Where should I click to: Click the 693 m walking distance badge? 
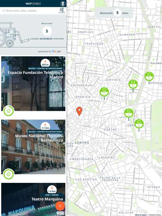pos(45,63)
